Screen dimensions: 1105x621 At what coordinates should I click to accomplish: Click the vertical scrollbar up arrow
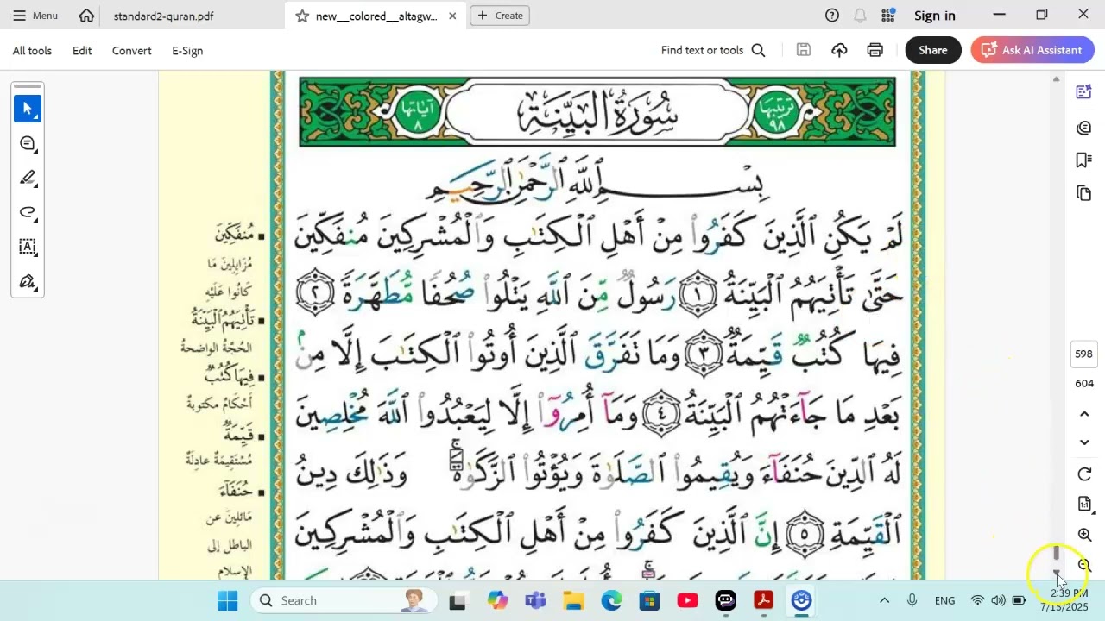[1056, 79]
